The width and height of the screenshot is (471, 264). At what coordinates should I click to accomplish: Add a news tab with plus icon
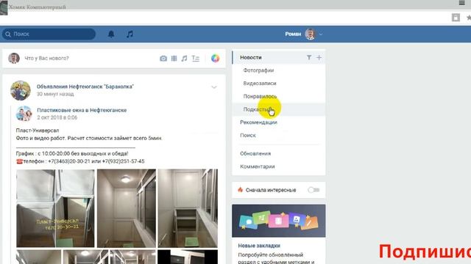coord(319,57)
